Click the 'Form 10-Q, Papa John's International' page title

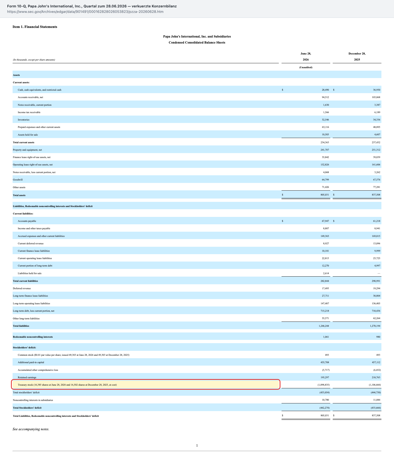click(92, 6)
